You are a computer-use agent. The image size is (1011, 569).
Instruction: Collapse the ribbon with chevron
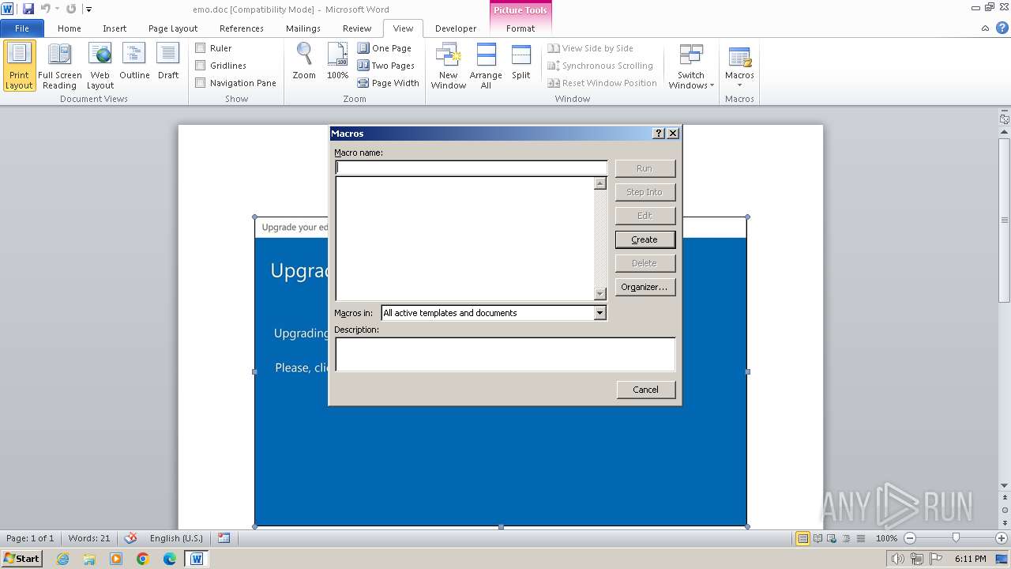click(x=985, y=28)
